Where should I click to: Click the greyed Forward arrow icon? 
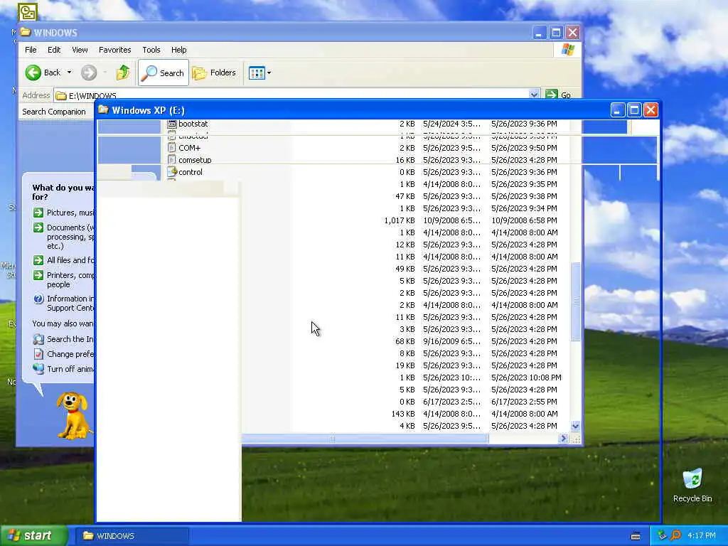(x=89, y=73)
